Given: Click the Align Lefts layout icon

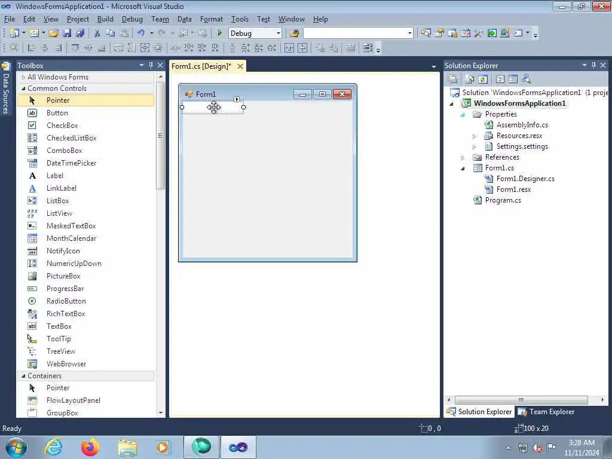Looking at the screenshot, I should 32,48.
